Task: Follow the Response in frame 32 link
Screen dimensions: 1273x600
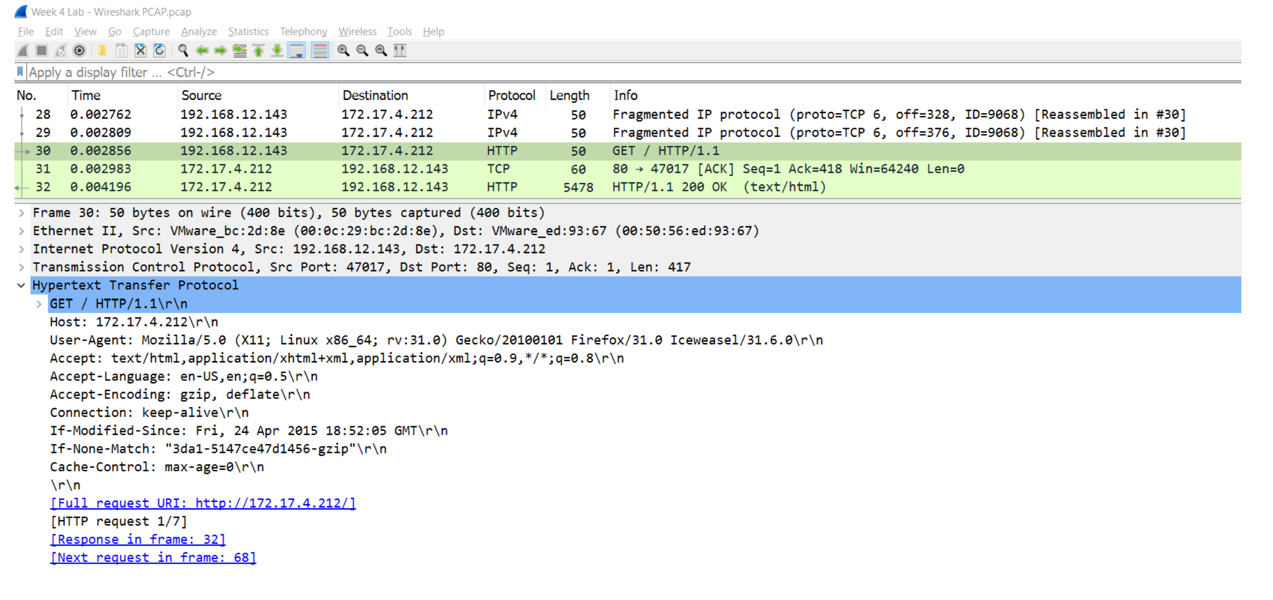Action: pos(138,539)
